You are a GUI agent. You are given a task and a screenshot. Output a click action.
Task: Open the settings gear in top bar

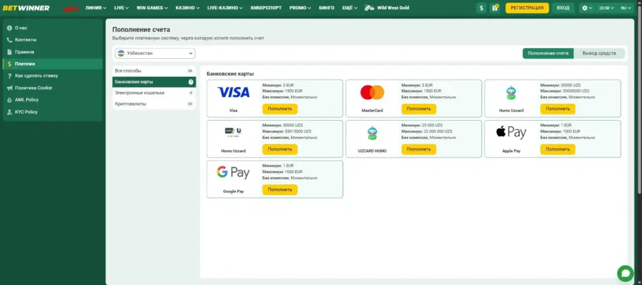[x=587, y=7]
